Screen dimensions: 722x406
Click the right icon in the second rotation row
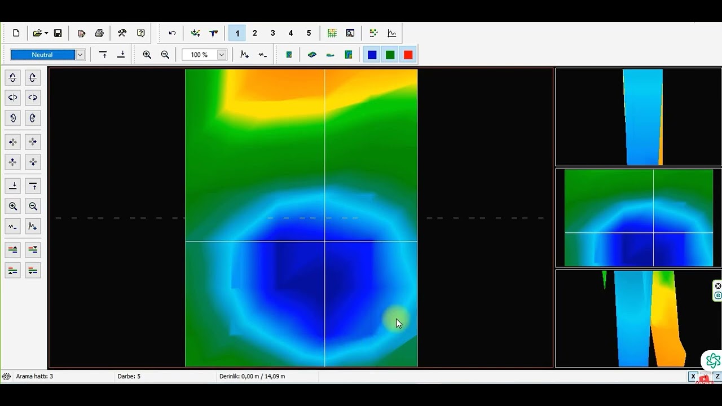pos(33,98)
